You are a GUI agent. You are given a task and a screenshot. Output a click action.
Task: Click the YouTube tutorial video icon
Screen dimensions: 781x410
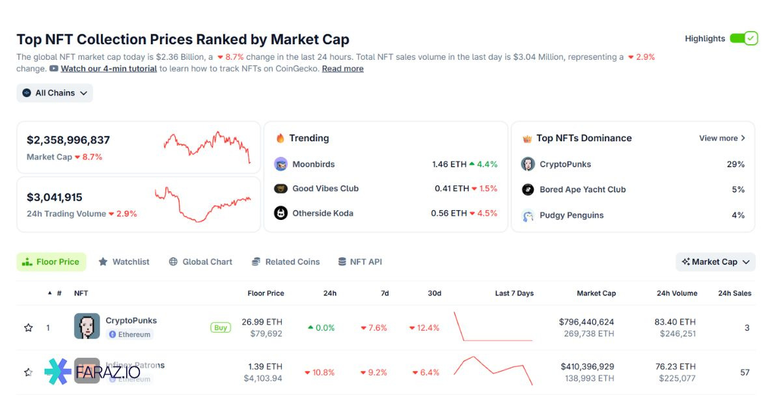click(54, 68)
